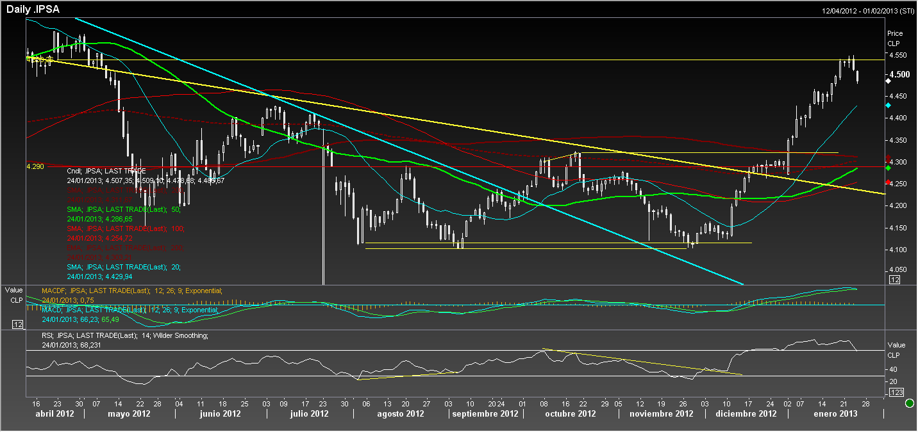The width and height of the screenshot is (918, 432).
Task: Click the .123 decimals box in RSI panel
Action: (896, 392)
